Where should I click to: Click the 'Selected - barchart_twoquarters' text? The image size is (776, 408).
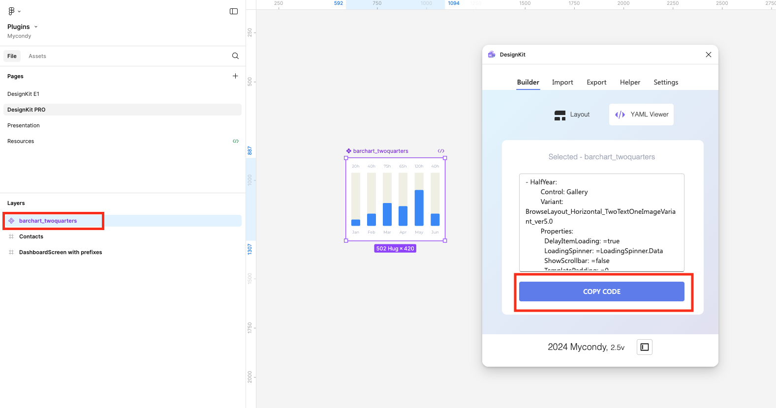[x=602, y=157]
